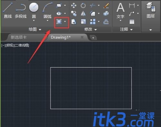Expand the Layers (图层) panel arrow
The image size is (161, 127).
coord(151,30)
